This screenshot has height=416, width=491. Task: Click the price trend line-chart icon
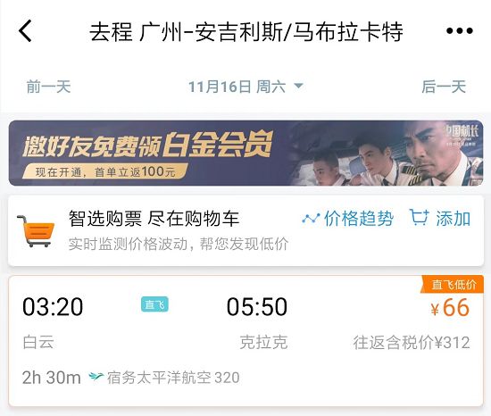311,218
